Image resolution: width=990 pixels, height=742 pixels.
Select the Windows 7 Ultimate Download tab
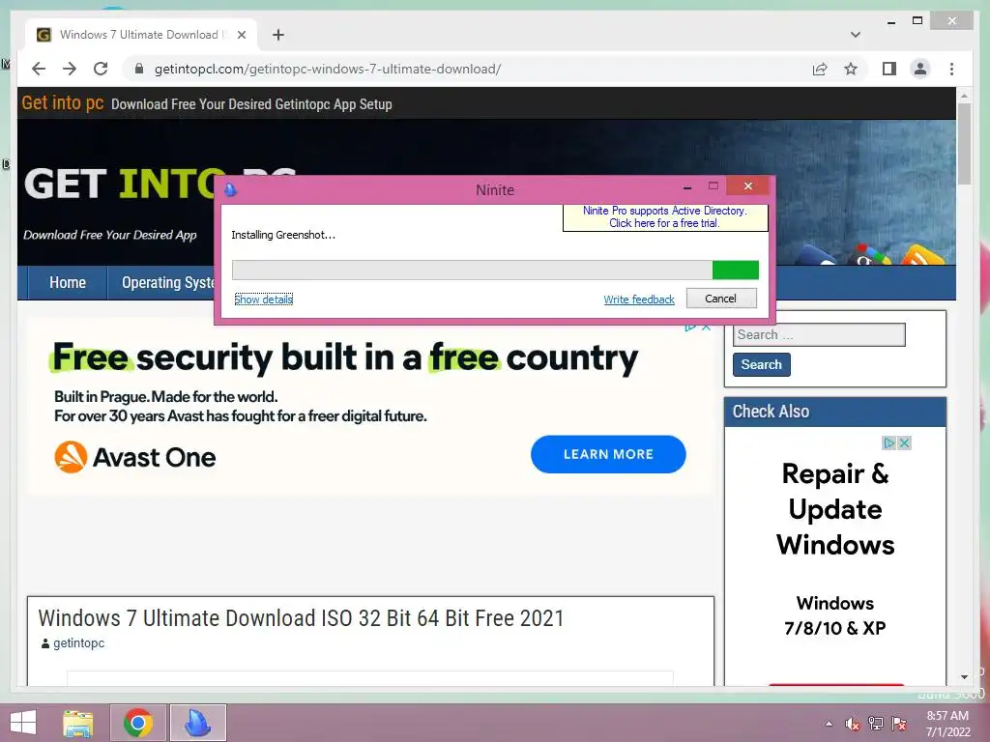pyautogui.click(x=141, y=35)
